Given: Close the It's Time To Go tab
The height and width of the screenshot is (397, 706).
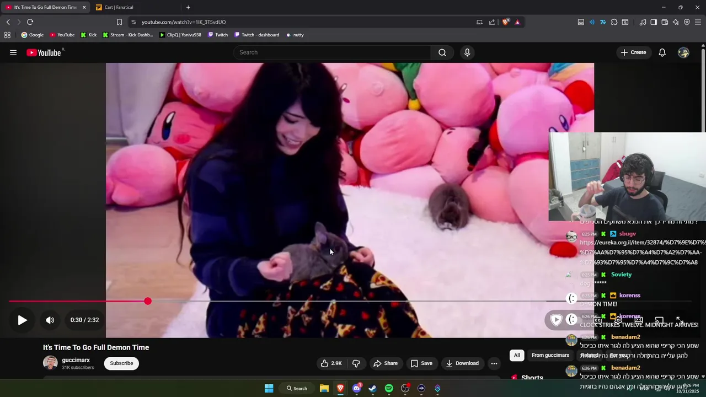Looking at the screenshot, I should 84,7.
